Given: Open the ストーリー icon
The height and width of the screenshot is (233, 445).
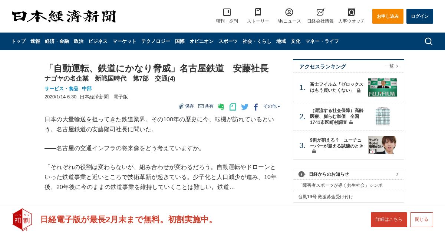Looking at the screenshot, I should coord(258,12).
